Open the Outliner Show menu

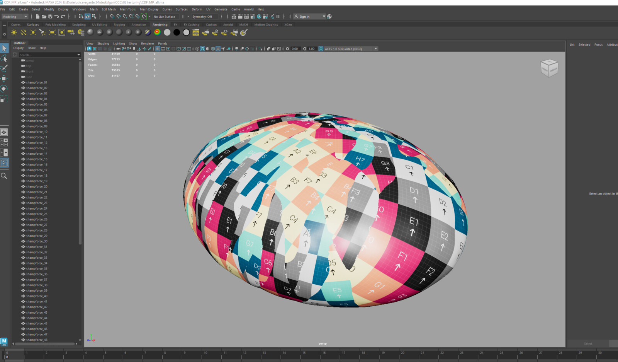32,48
